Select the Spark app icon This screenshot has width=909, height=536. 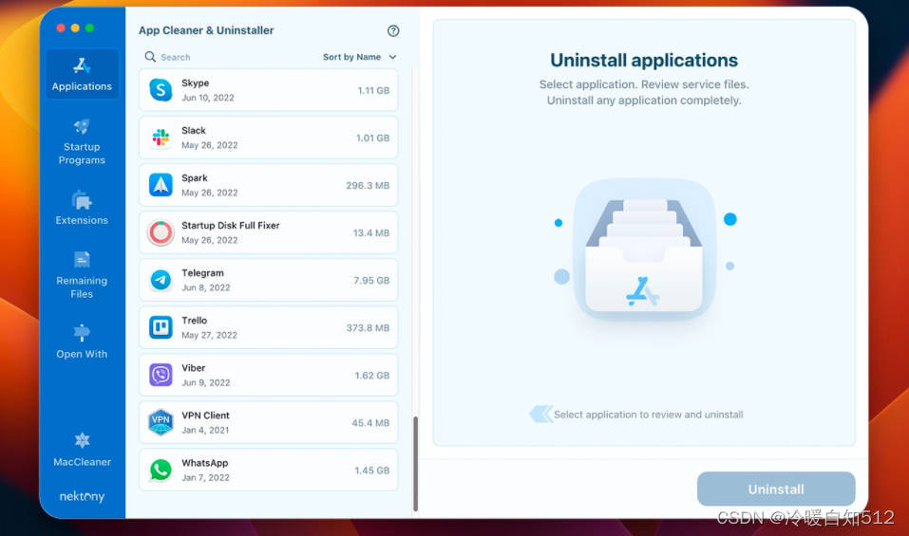pyautogui.click(x=161, y=185)
